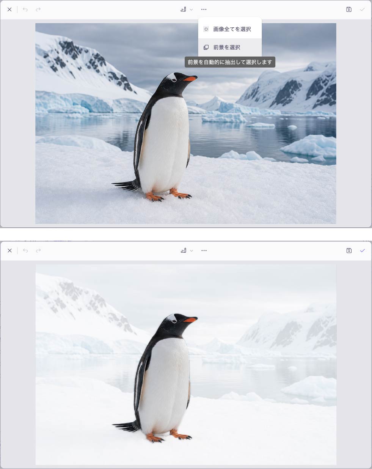Close the upper editor window
Image resolution: width=372 pixels, height=469 pixels.
(9, 9)
